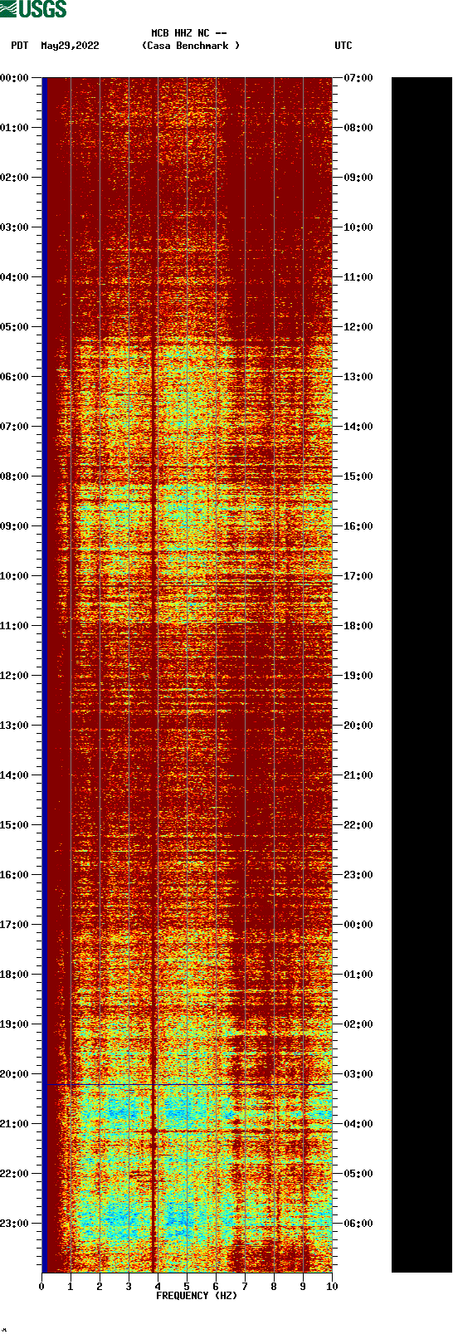Click the blue horizontal event line after 20:00
This screenshot has width=458, height=1339.
coord(187,1084)
